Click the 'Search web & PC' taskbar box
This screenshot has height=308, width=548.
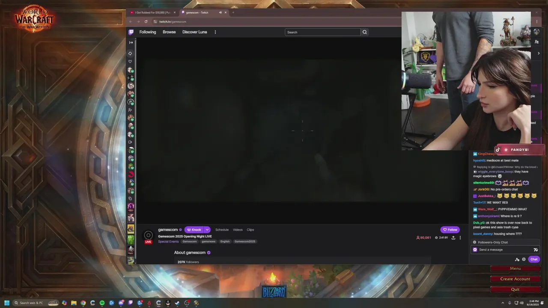click(35, 303)
